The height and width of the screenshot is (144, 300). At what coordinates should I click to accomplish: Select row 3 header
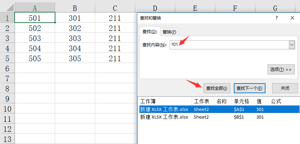point(7,38)
